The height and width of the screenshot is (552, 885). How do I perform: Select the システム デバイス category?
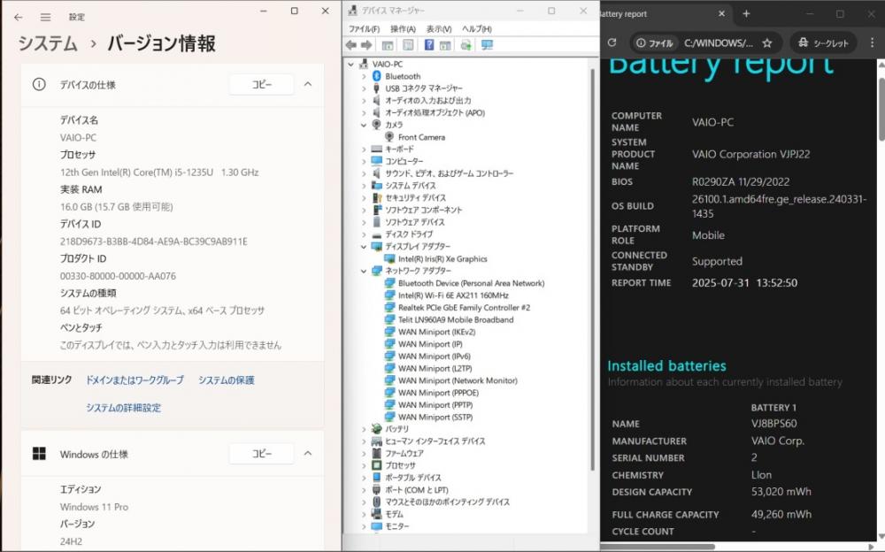tap(411, 186)
